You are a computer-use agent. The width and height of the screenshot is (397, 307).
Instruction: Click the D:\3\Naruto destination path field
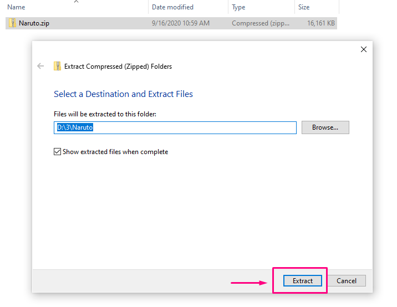point(175,127)
